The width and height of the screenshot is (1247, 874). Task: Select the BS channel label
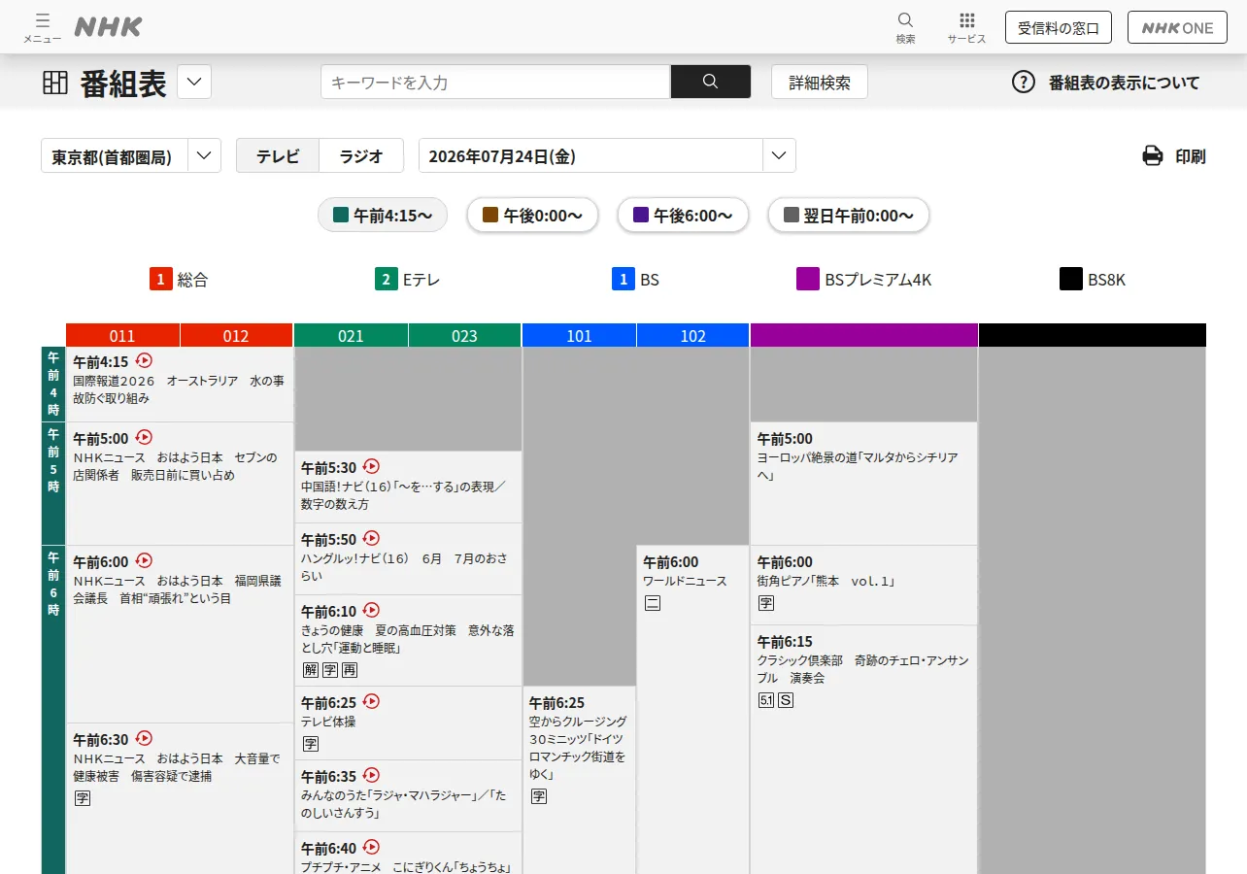point(636,280)
